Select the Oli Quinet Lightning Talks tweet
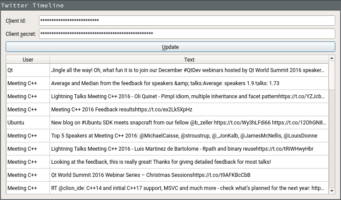 pyautogui.click(x=189, y=96)
